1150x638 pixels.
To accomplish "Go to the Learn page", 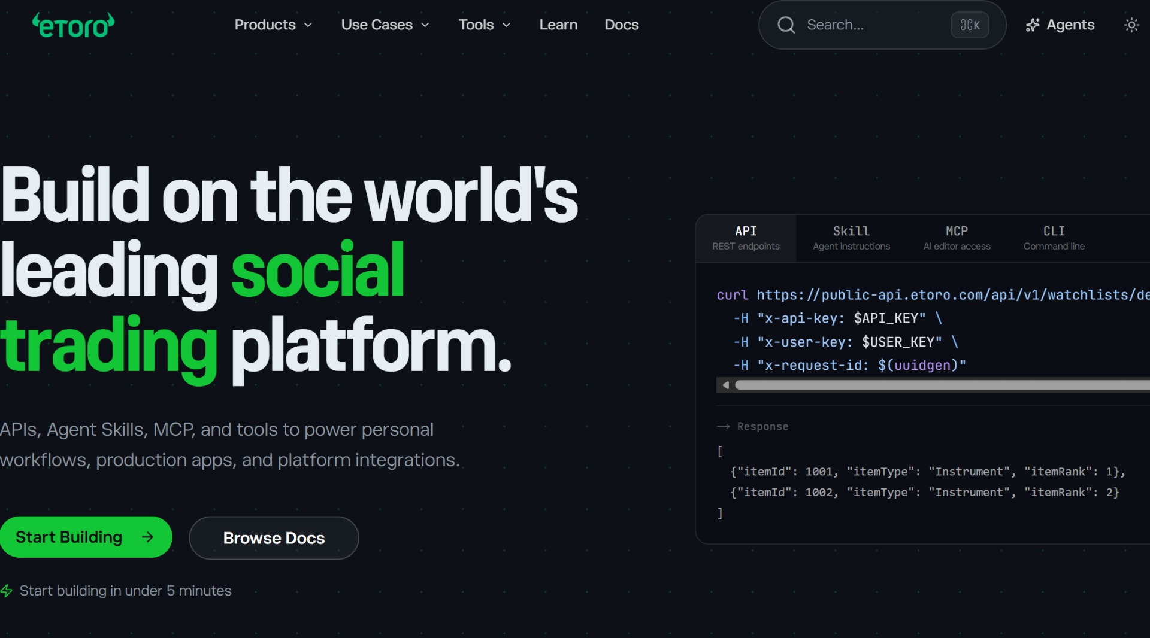I will click(x=558, y=25).
